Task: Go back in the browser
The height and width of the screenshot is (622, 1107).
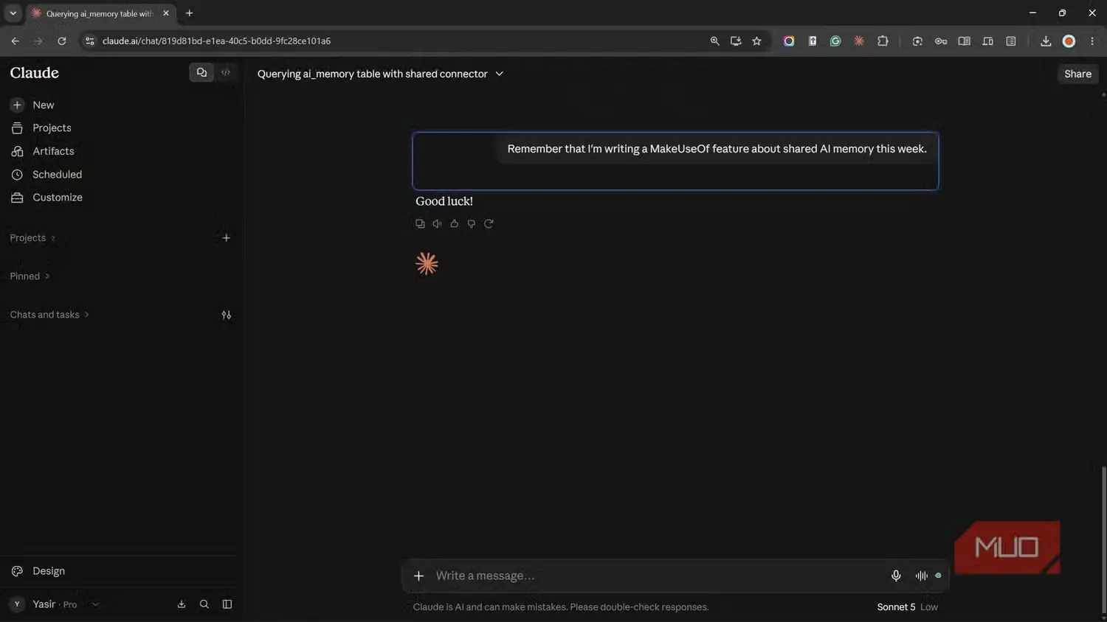Action: point(15,41)
